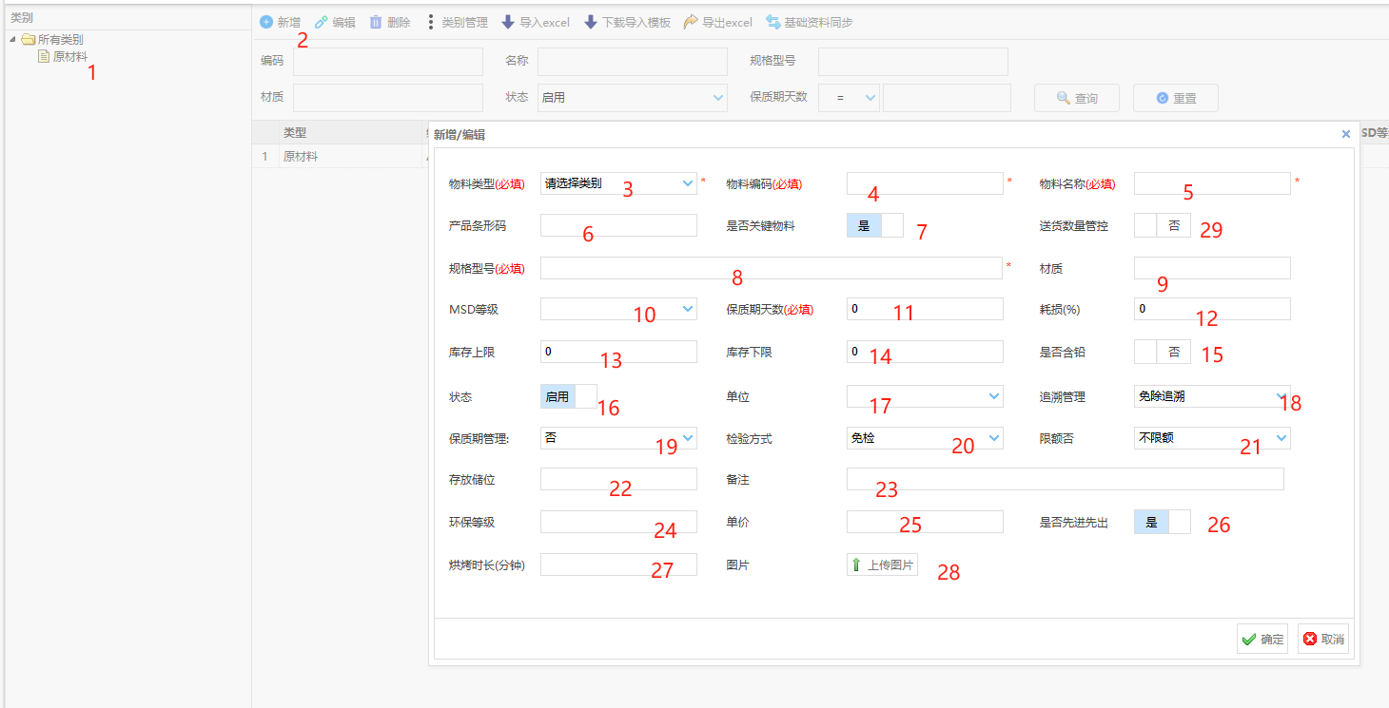1389x708 pixels.
Task: Collapse the 所有类别 tree node
Action: pos(12,40)
